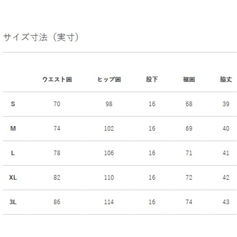Click the 股下 column header
The image size is (237, 237).
tap(152, 79)
